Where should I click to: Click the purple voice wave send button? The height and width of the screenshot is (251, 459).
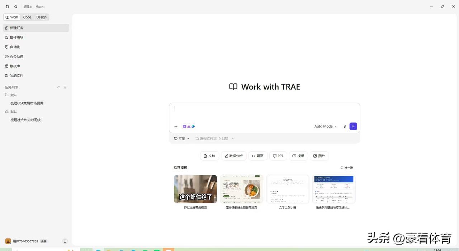pos(353,126)
